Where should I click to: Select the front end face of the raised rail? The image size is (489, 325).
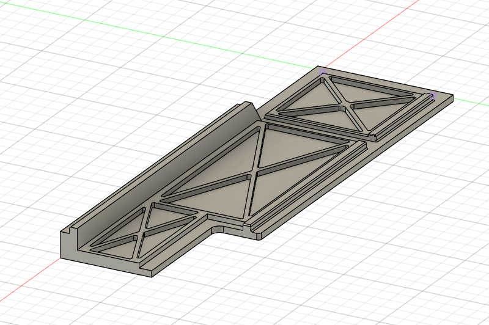(68, 244)
